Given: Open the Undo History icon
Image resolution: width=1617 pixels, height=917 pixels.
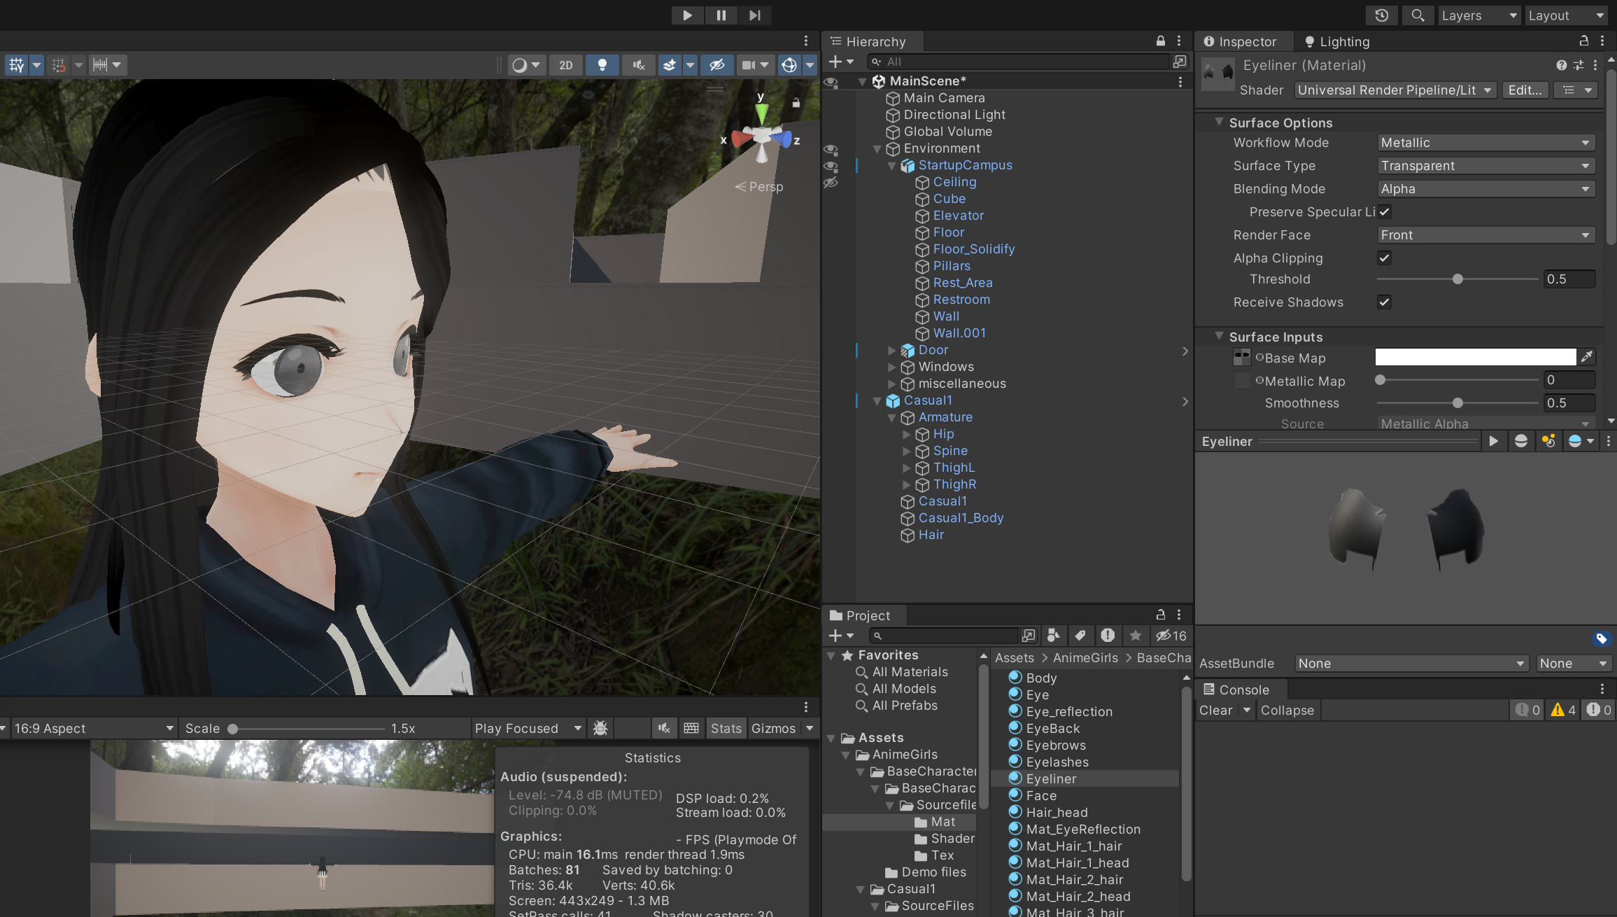Looking at the screenshot, I should (1381, 15).
